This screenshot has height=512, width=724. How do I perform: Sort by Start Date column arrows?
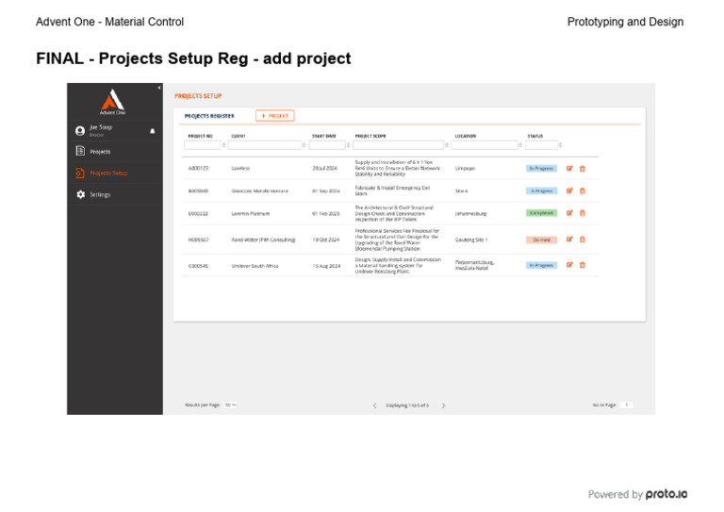pyautogui.click(x=348, y=145)
